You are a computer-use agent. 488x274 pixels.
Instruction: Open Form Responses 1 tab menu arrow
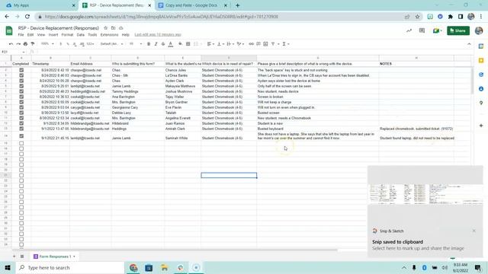click(74, 256)
